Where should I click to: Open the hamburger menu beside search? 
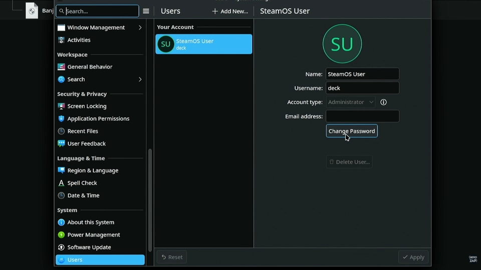[x=146, y=11]
